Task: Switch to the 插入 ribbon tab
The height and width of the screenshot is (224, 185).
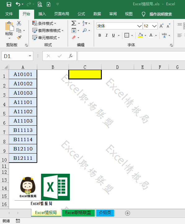Action: [42, 14]
